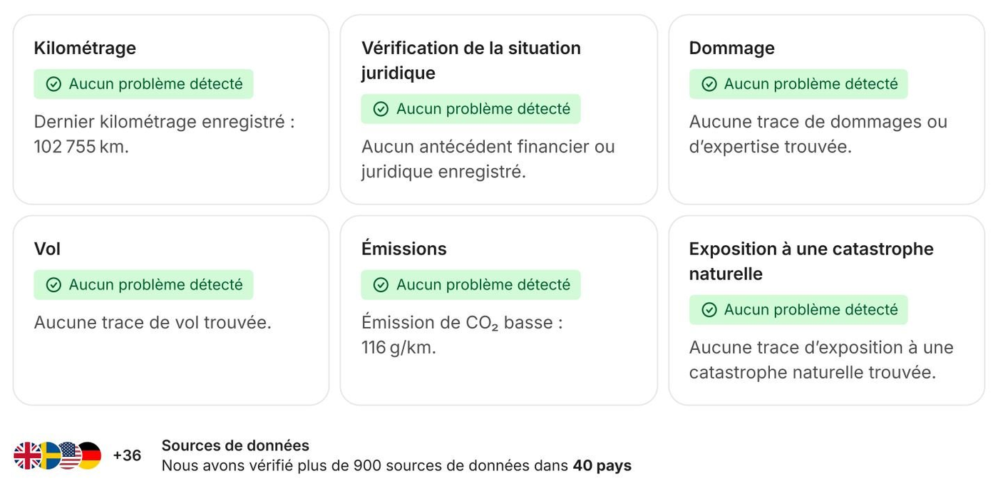Image resolution: width=998 pixels, height=486 pixels.
Task: Select the Kilométrage card heading
Action: click(x=85, y=48)
